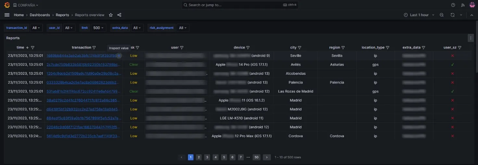Filter the region column
Viewport: 478px width, 165px height.
coord(343,48)
